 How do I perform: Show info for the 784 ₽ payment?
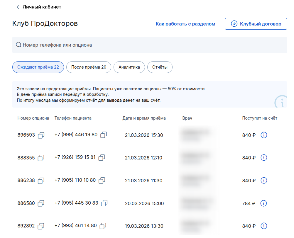264,203
